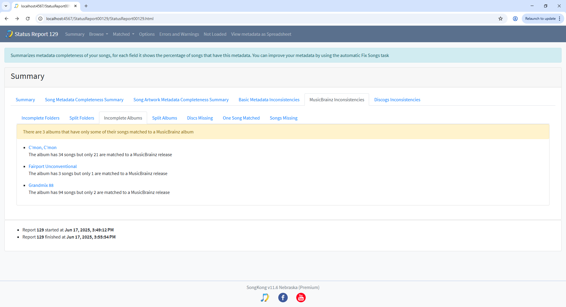Switch to the Summary tab
This screenshot has height=307, width=566.
point(25,100)
